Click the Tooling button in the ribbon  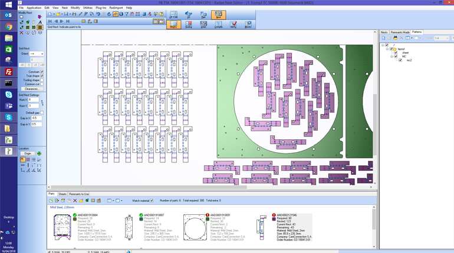click(x=189, y=25)
